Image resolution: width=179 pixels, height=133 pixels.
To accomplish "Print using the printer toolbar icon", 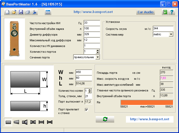I will coord(28,12).
